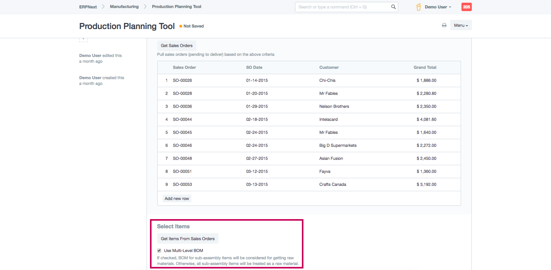Add new row to sales orders

[x=177, y=198]
